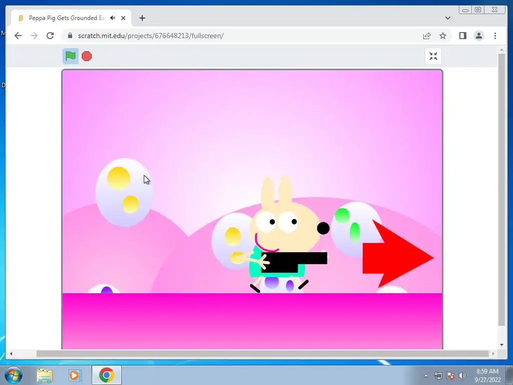Reload the Scratch project page
This screenshot has width=513, height=385.
point(50,36)
